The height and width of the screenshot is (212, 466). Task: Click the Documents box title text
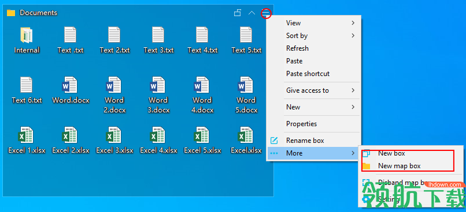coord(38,13)
